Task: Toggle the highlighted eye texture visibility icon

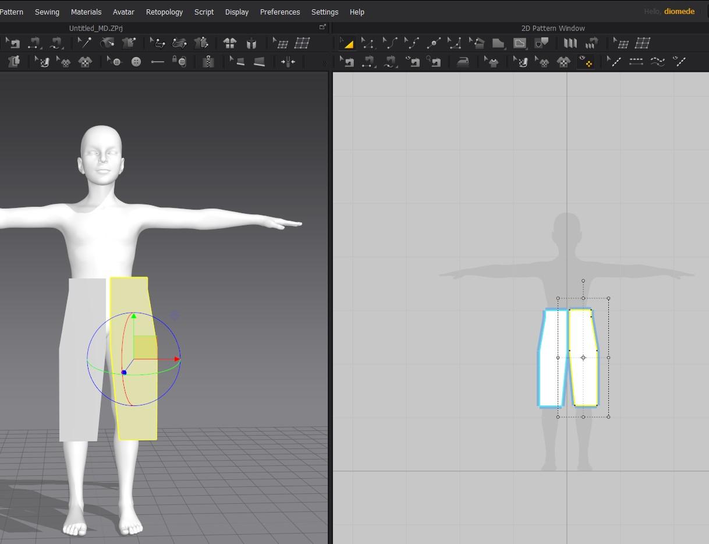Action: 585,62
